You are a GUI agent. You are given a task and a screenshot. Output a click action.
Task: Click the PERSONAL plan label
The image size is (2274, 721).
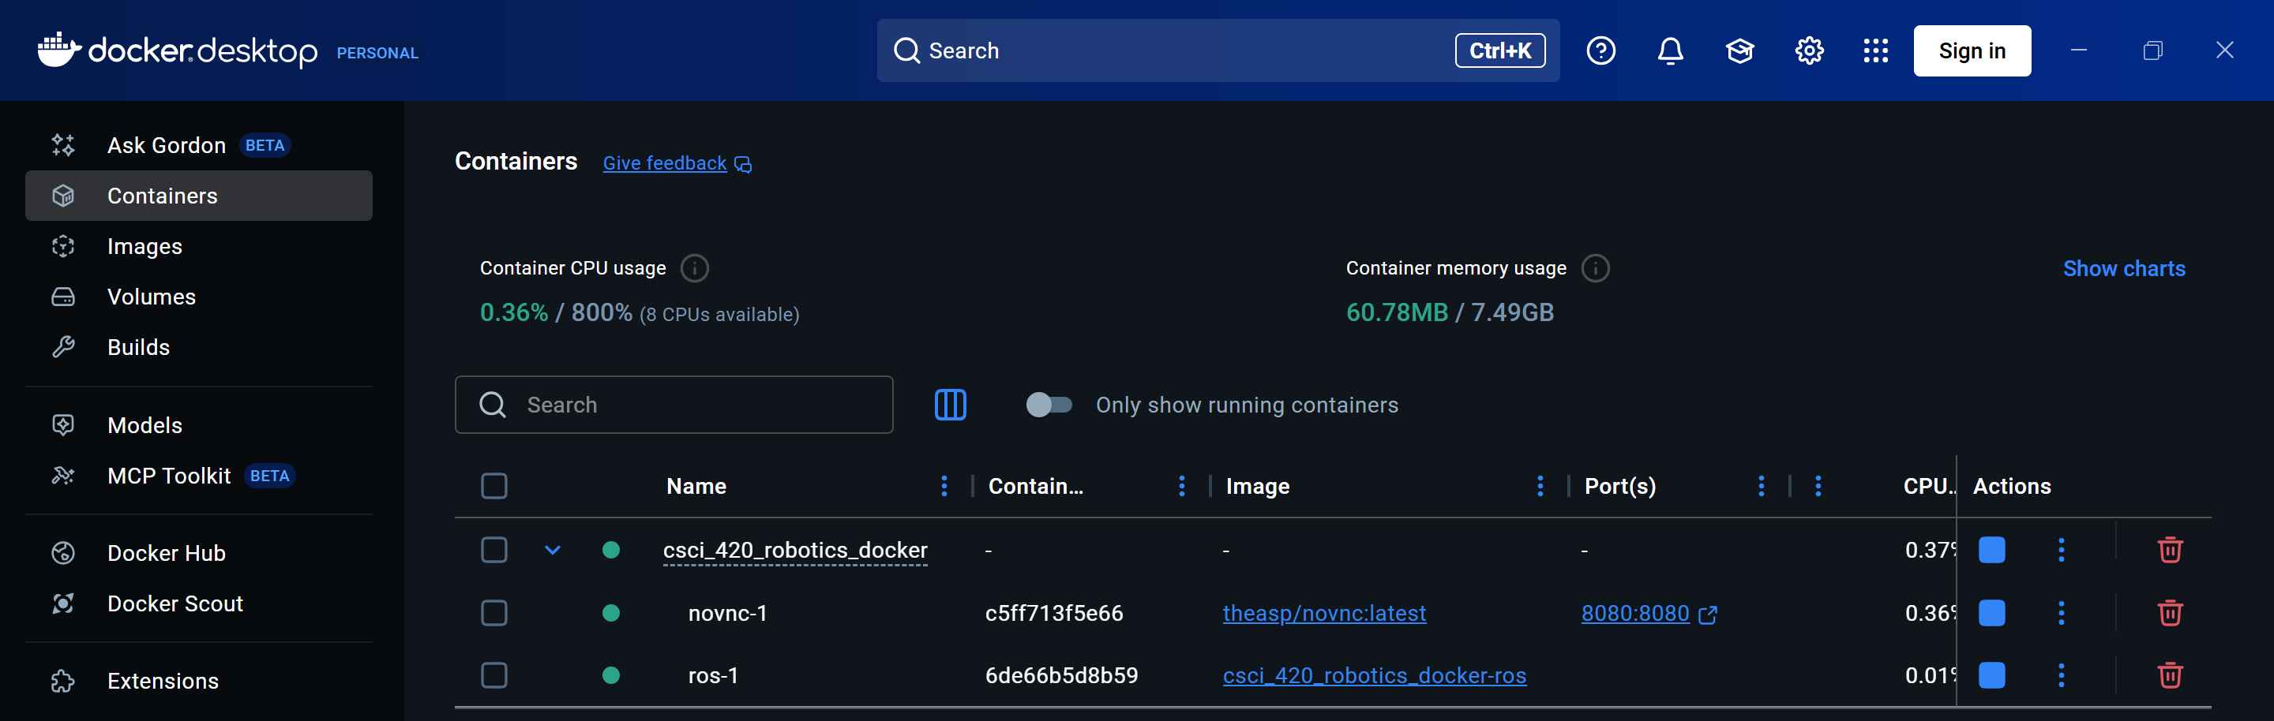(x=377, y=53)
